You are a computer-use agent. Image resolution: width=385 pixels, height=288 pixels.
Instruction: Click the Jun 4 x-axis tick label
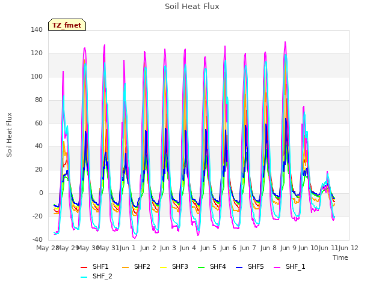click(x=188, y=248)
